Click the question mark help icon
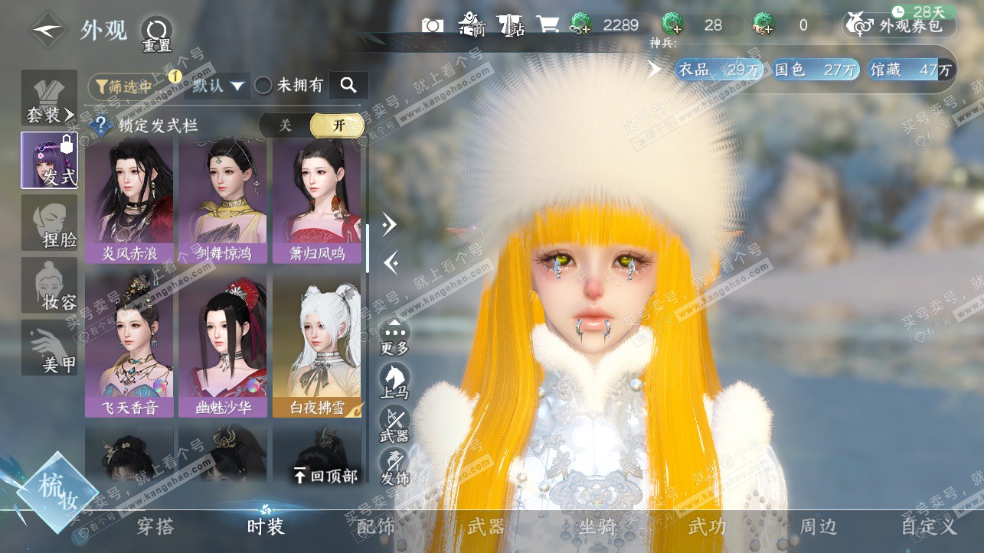Image resolution: width=984 pixels, height=553 pixels. pyautogui.click(x=99, y=125)
